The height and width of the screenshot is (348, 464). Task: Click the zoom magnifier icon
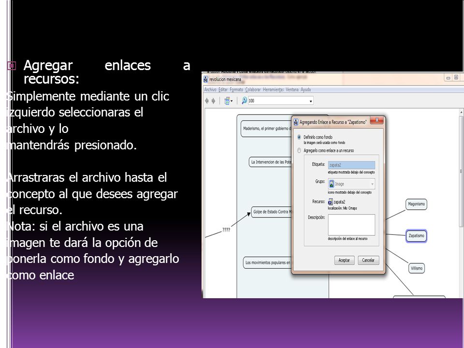(244, 101)
